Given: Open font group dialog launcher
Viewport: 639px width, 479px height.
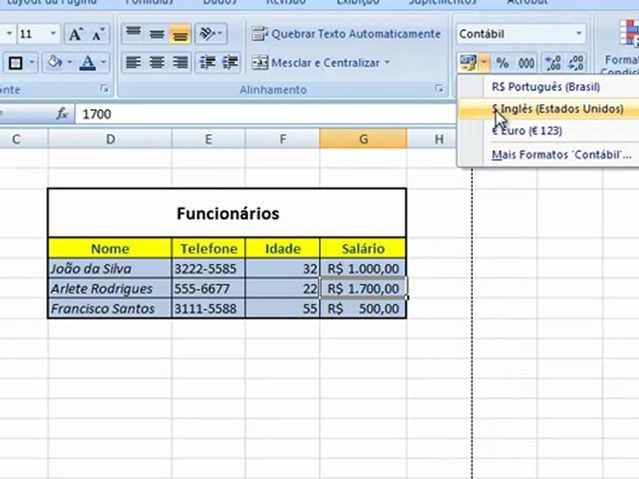Looking at the screenshot, I should click(x=105, y=88).
